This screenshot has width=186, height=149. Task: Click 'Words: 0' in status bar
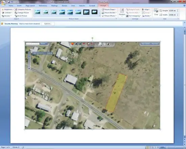coord(16,147)
